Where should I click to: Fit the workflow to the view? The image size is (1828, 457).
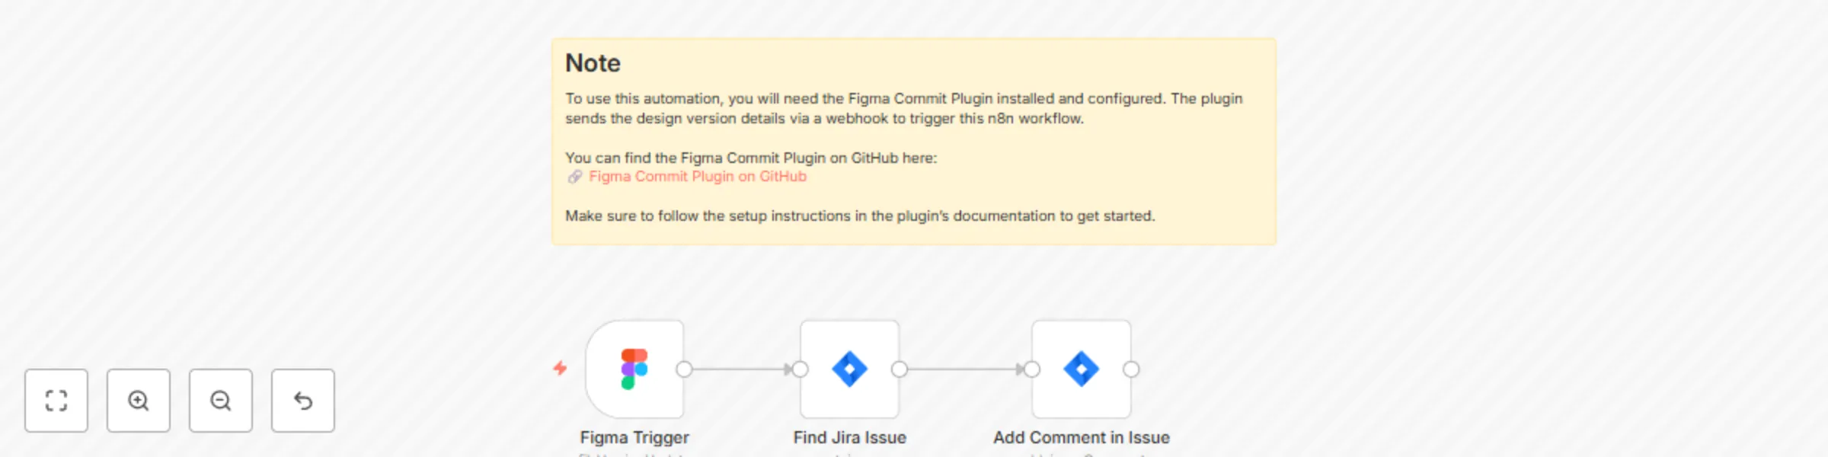56,401
